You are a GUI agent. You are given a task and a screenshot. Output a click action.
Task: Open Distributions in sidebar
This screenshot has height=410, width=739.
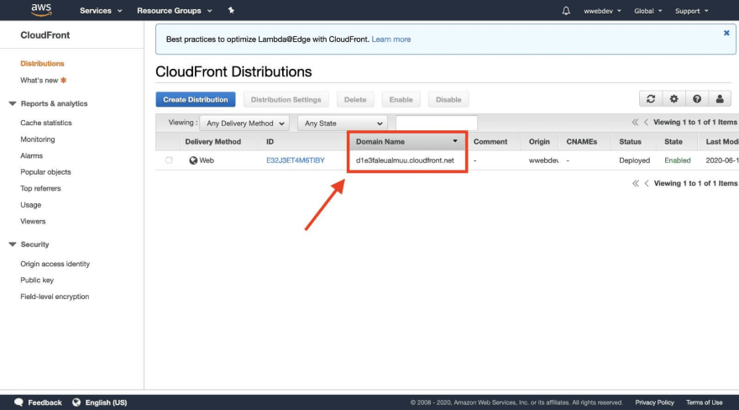tap(42, 64)
